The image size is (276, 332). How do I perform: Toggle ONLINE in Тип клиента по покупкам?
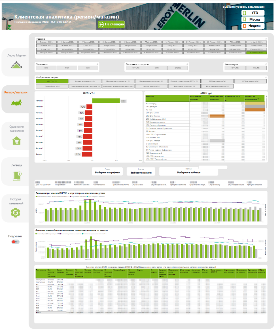[178, 68]
